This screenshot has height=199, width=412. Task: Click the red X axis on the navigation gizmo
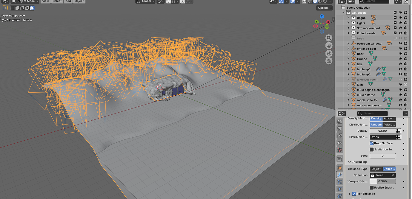[x=328, y=22]
